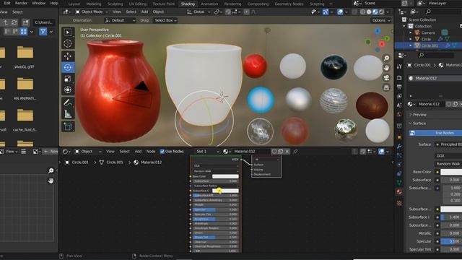
Task: Open the Options dropdown in viewport
Action: 381,20
